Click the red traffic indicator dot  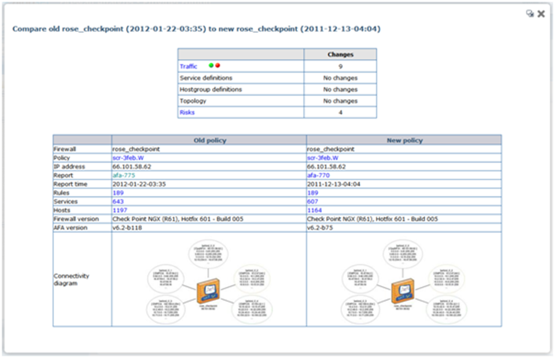tap(218, 66)
